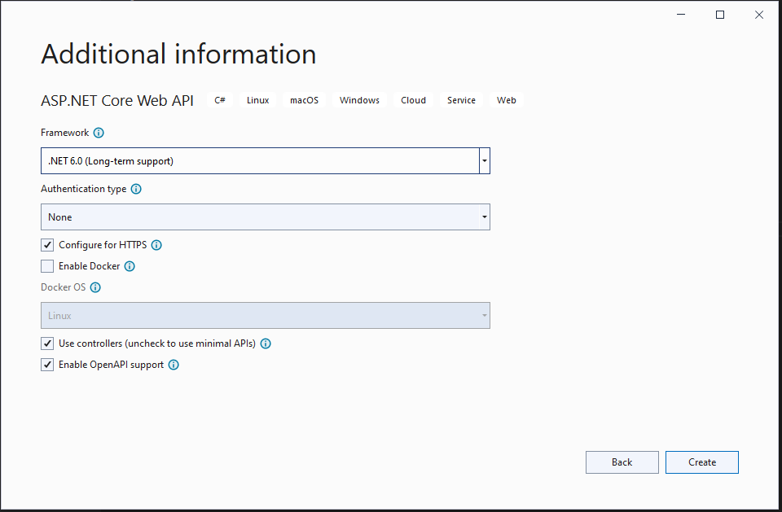The image size is (782, 512).
Task: Maximize the dialog window
Action: point(720,15)
